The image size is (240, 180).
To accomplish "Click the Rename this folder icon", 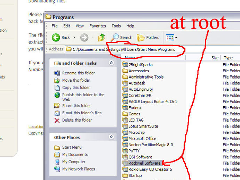I will pyautogui.click(x=57, y=73).
